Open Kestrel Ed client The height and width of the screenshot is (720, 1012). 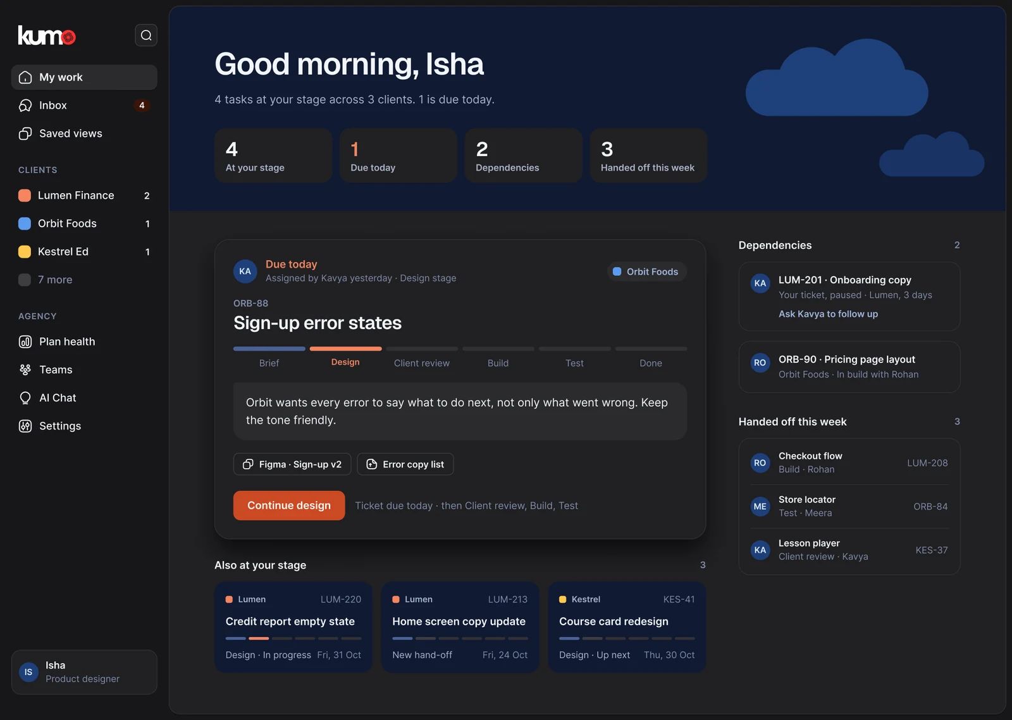tap(84, 252)
